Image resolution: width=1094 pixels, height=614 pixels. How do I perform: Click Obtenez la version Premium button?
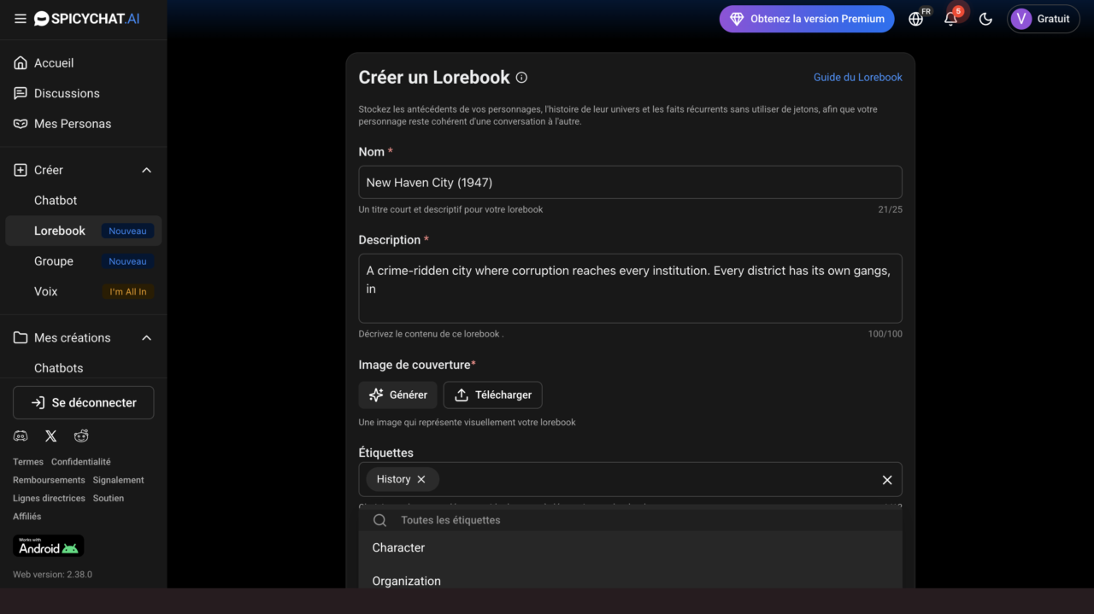tap(807, 19)
